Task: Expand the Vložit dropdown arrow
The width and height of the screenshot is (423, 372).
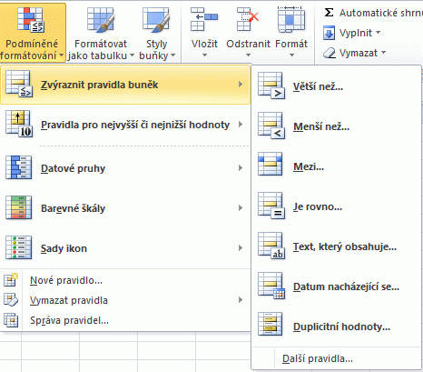Action: pos(204,55)
